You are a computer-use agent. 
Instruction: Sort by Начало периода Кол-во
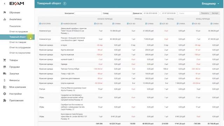coord(98,23)
